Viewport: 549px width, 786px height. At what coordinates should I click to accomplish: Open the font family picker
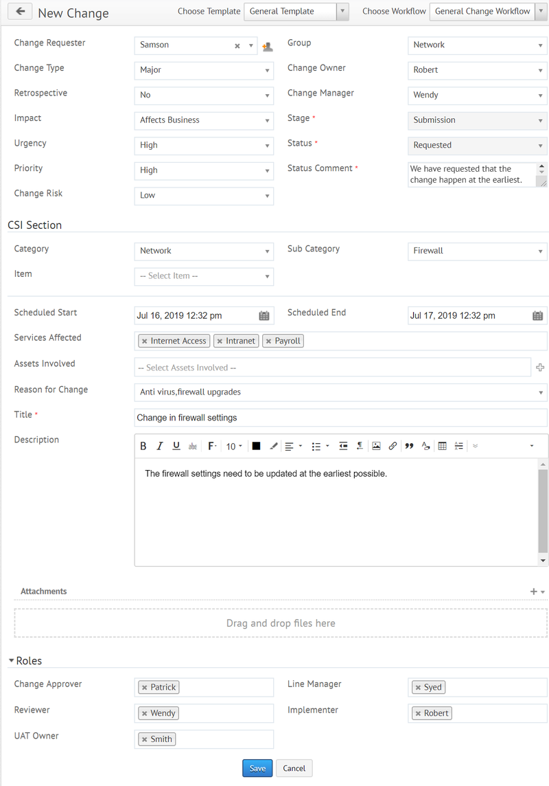click(212, 446)
